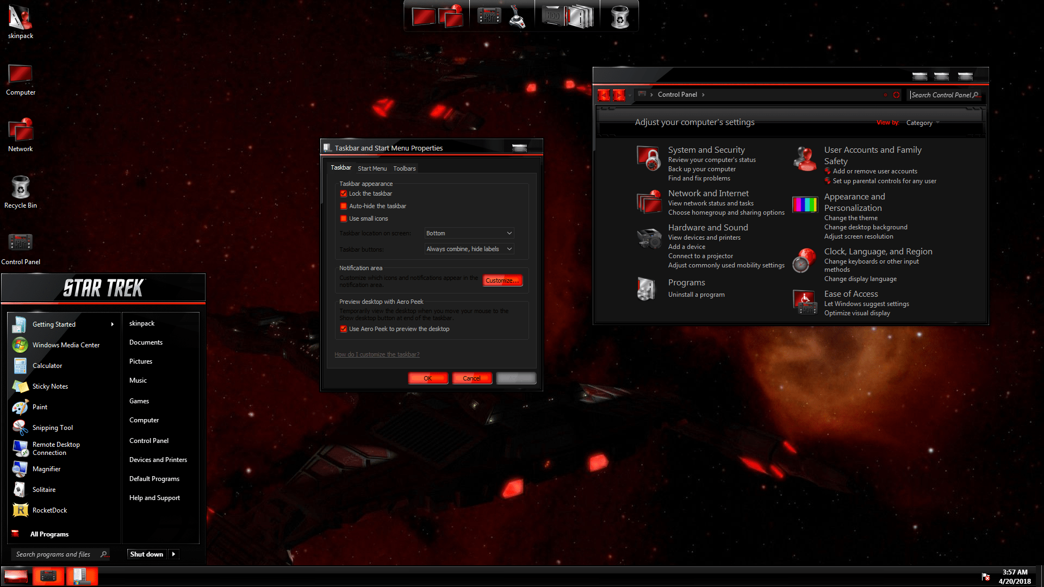1044x587 pixels.
Task: Switch to the Start Menu tab
Action: [x=372, y=168]
